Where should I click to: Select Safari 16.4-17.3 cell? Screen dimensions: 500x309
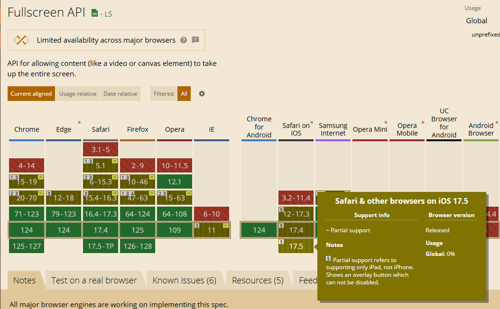pos(101,214)
